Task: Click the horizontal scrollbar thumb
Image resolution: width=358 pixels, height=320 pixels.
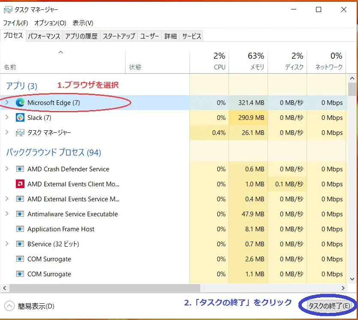Action: [x=105, y=288]
